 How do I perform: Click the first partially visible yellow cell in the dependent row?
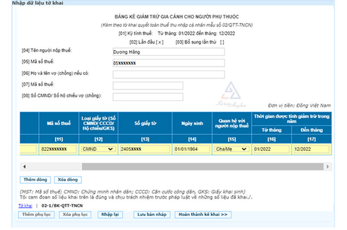28,149
